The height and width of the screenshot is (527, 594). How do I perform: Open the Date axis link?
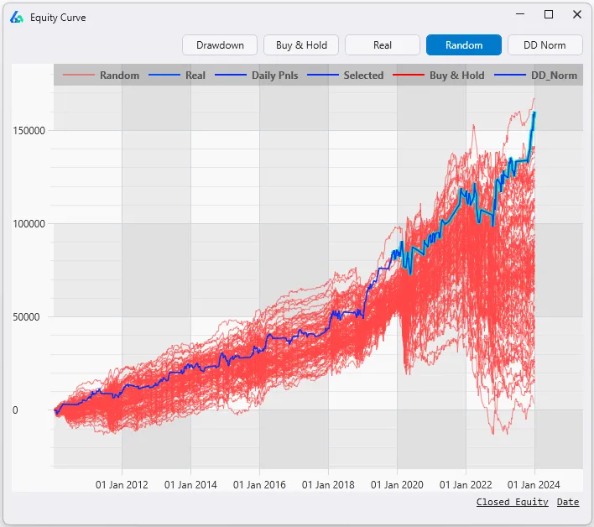click(568, 502)
